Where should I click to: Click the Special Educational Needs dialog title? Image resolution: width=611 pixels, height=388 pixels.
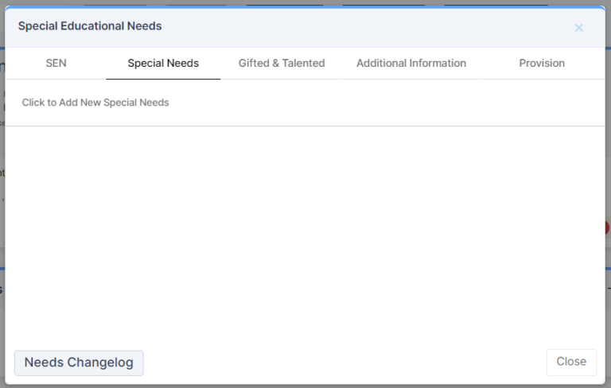[90, 26]
